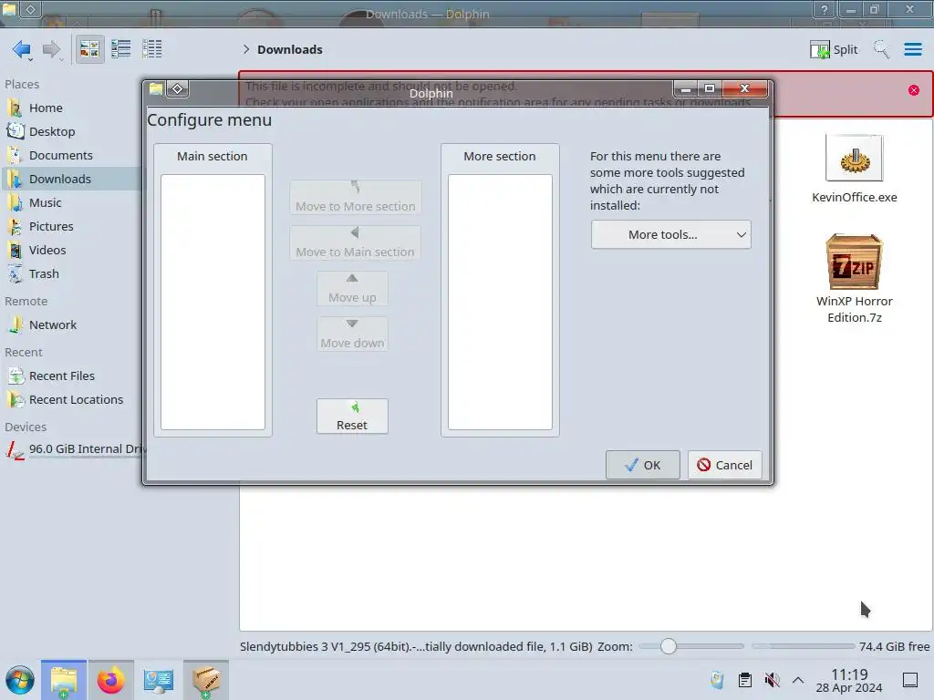Cancel the Configure menu dialog
Image resolution: width=934 pixels, height=700 pixels.
[x=725, y=465]
